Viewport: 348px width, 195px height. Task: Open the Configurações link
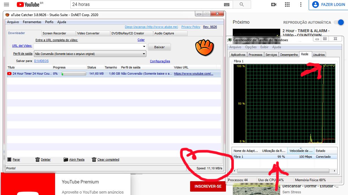point(160,61)
